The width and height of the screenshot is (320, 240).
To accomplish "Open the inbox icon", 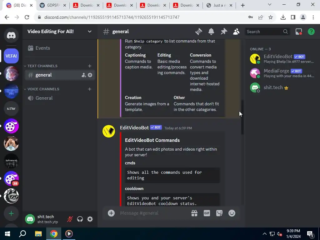I will click(x=299, y=32).
